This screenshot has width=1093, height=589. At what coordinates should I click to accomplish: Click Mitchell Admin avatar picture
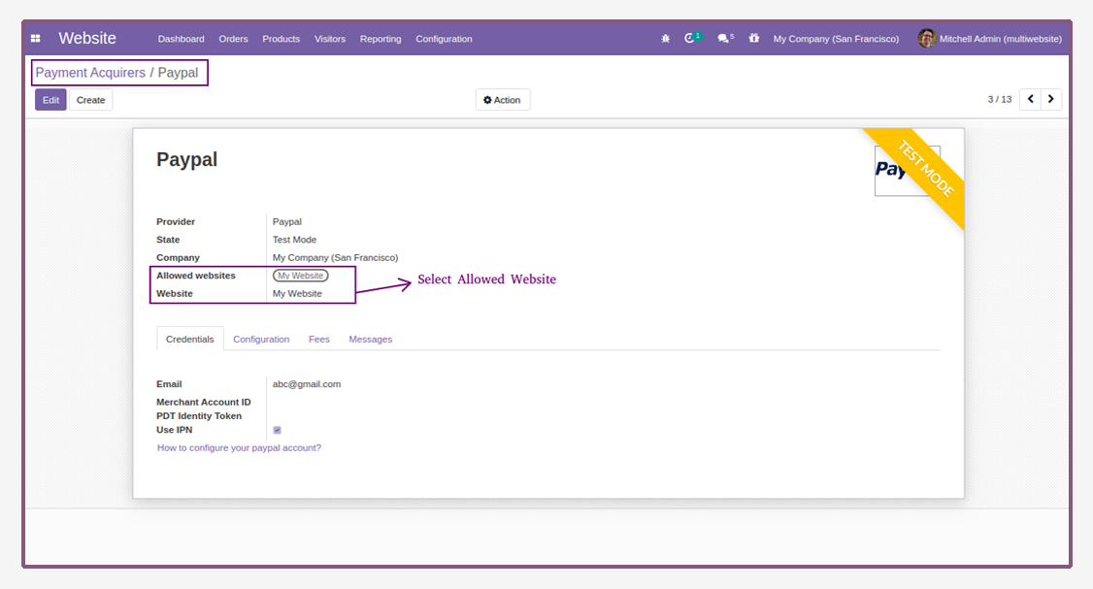[926, 39]
